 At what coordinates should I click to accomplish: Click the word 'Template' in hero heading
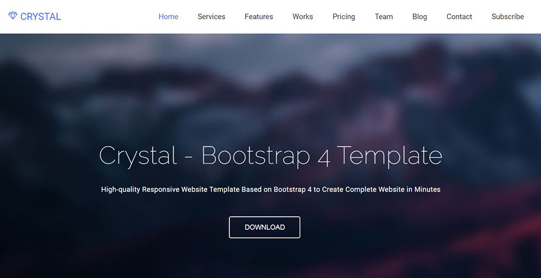coord(390,156)
